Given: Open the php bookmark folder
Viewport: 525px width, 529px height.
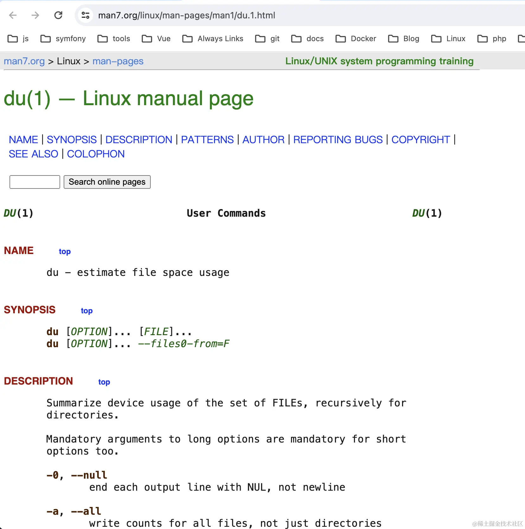Looking at the screenshot, I should coord(492,39).
